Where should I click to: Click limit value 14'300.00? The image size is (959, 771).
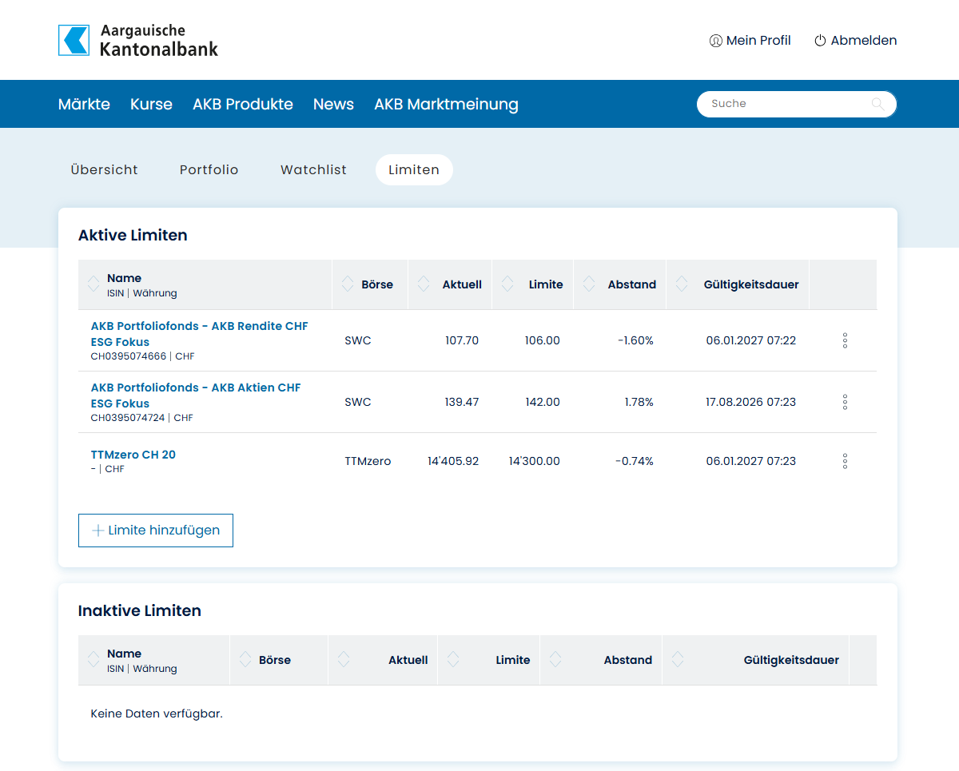tap(535, 461)
